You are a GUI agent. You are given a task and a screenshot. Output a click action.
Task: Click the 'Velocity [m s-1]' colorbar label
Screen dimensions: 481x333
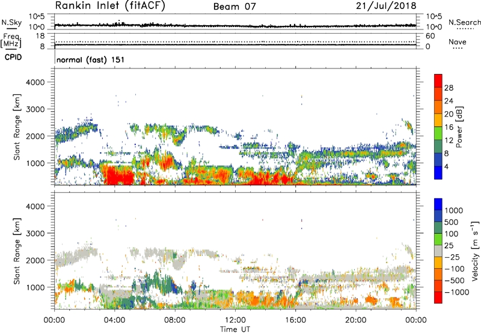pos(475,251)
